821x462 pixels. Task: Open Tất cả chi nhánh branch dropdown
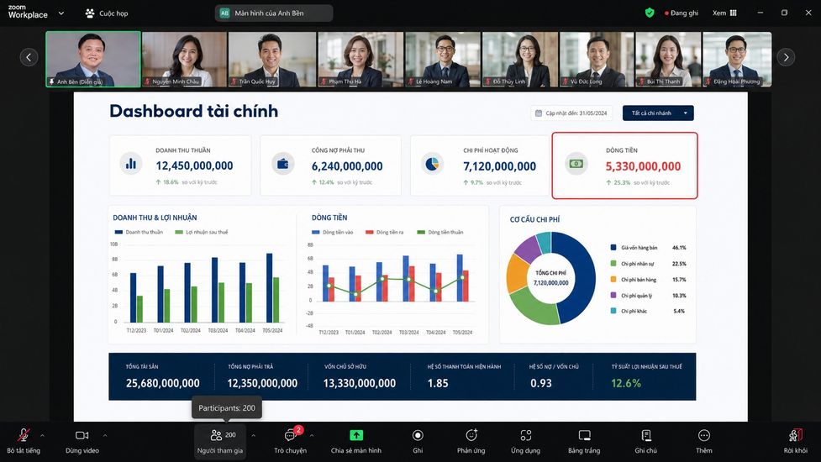(658, 113)
